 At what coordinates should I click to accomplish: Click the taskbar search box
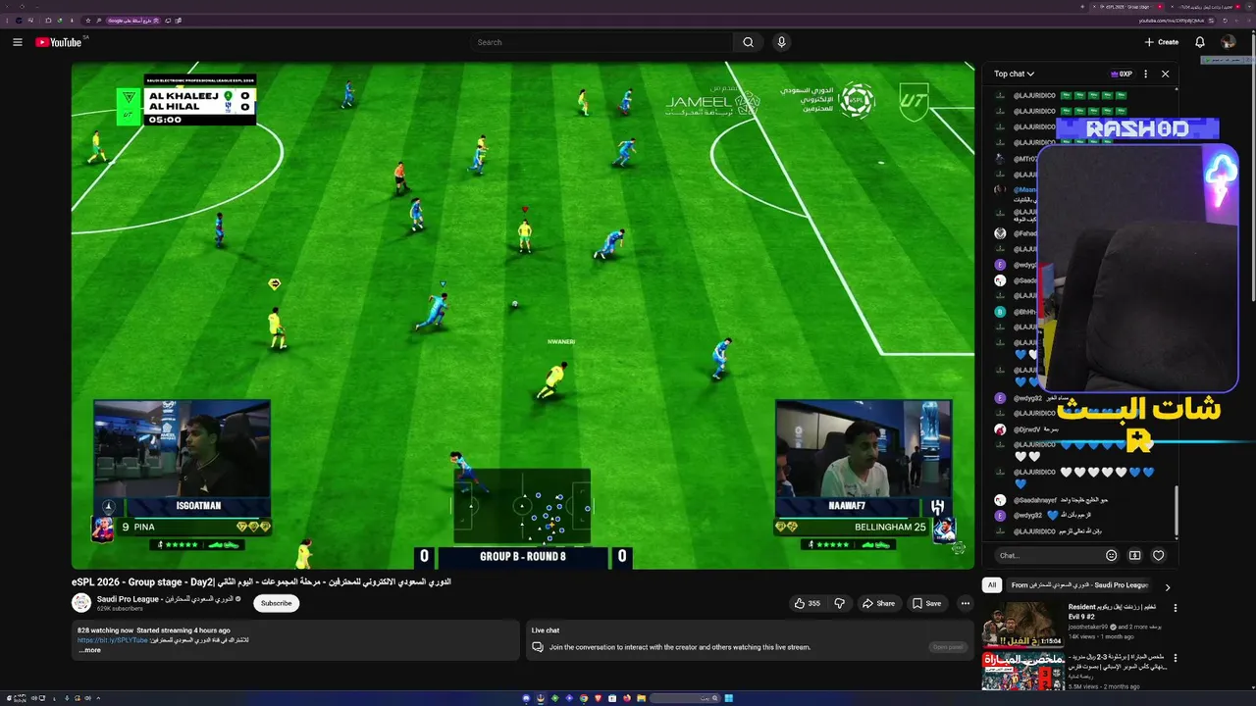click(x=685, y=698)
